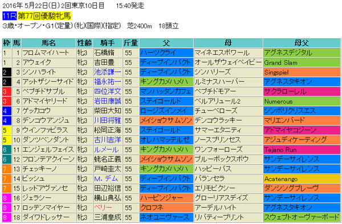Click jockey link 岩田康誠
This screenshot has height=224, width=342.
point(107,101)
